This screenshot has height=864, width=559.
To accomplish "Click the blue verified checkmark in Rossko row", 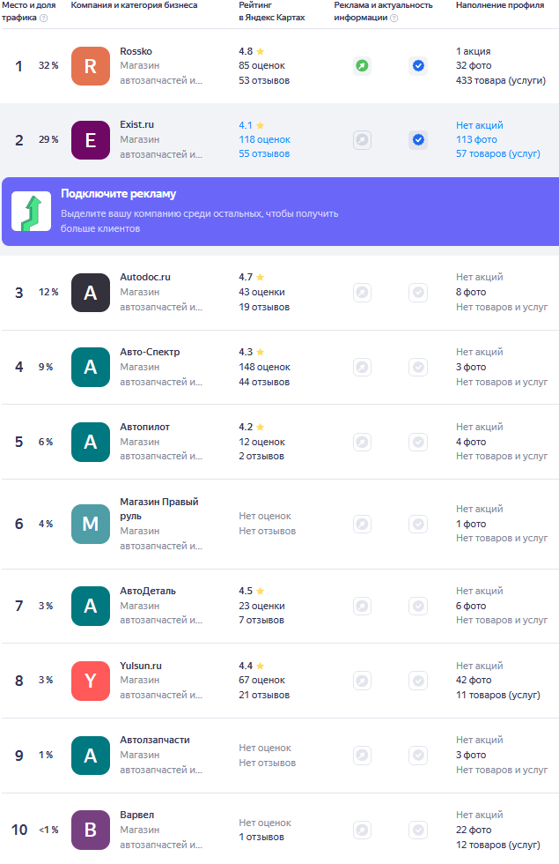I will click(418, 65).
